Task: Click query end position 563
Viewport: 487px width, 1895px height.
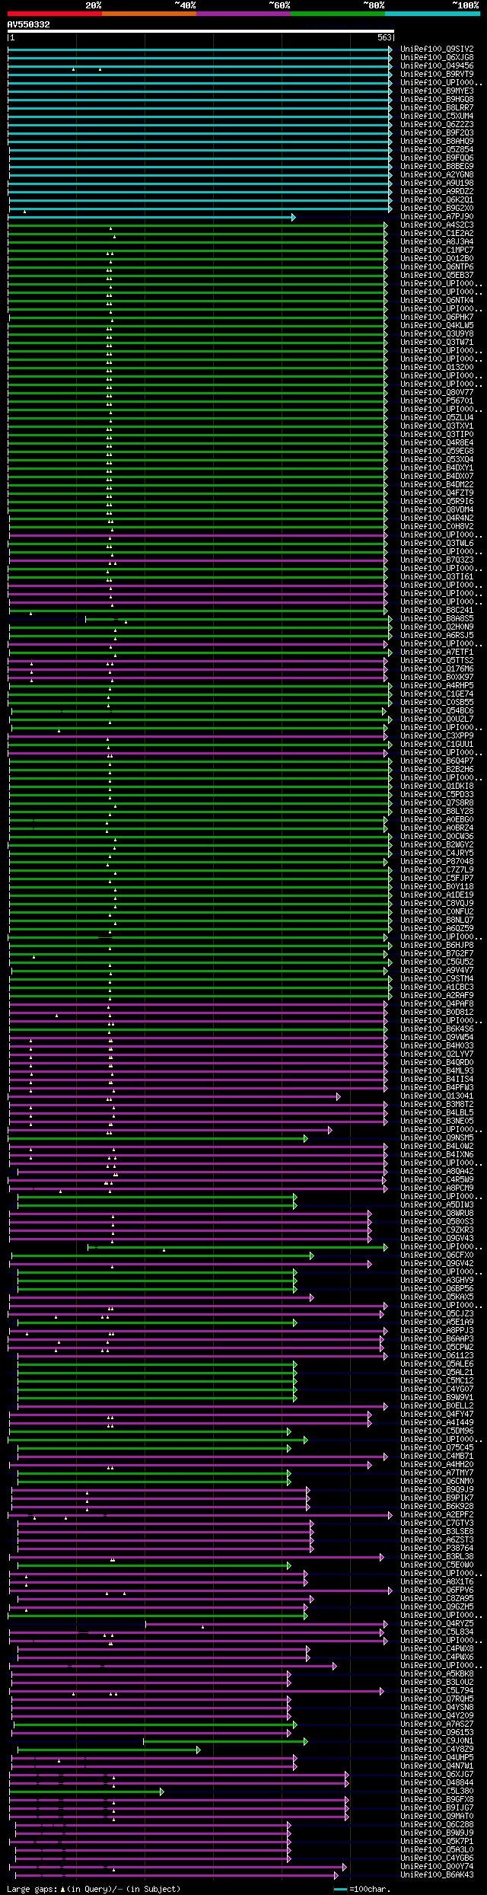Action: (384, 37)
